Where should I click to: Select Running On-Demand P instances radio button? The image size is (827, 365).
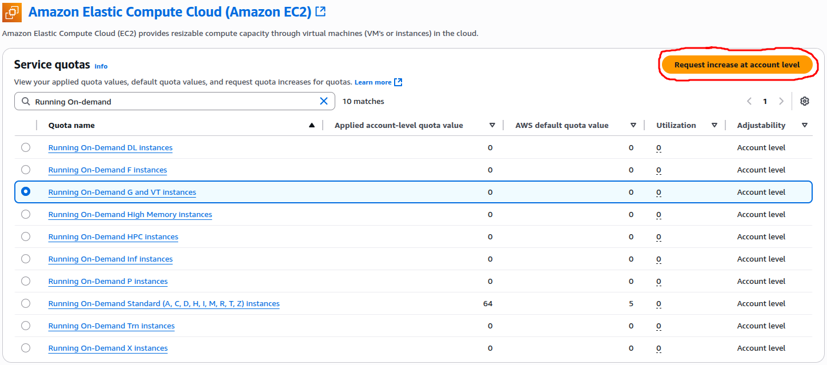[x=26, y=281]
